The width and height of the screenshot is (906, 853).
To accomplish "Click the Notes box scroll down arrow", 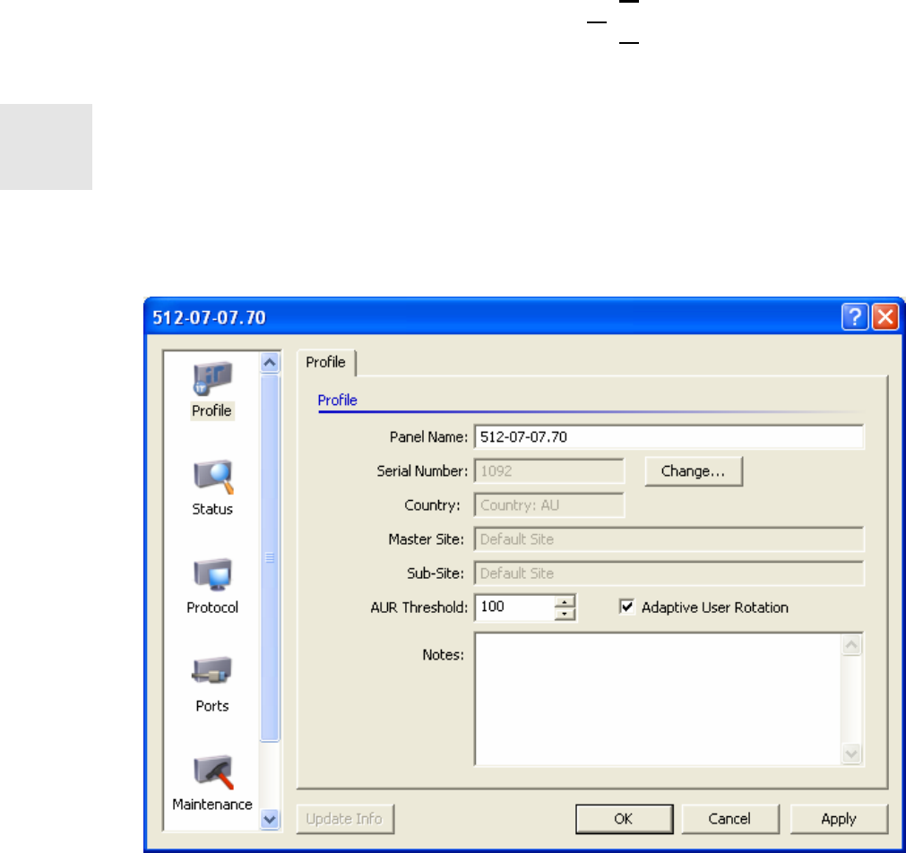I will tap(851, 754).
